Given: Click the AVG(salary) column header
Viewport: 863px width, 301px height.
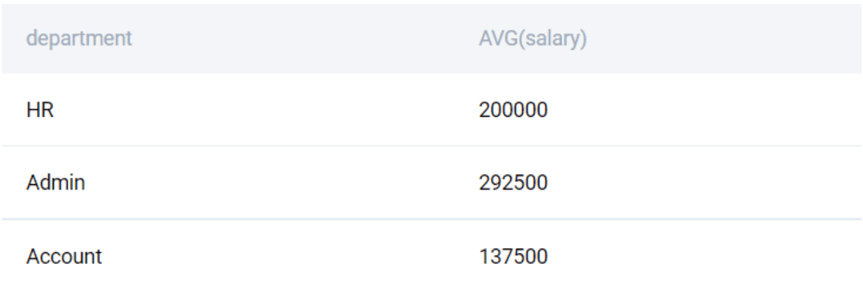Looking at the screenshot, I should coord(532,39).
